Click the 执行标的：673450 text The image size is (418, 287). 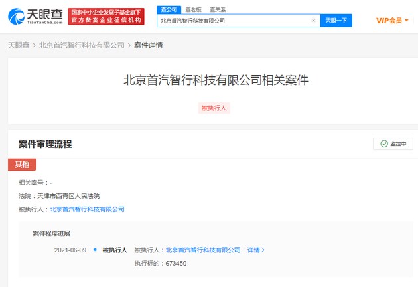[161, 264]
